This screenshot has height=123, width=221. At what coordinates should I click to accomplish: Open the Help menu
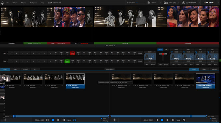[x=42, y=3]
